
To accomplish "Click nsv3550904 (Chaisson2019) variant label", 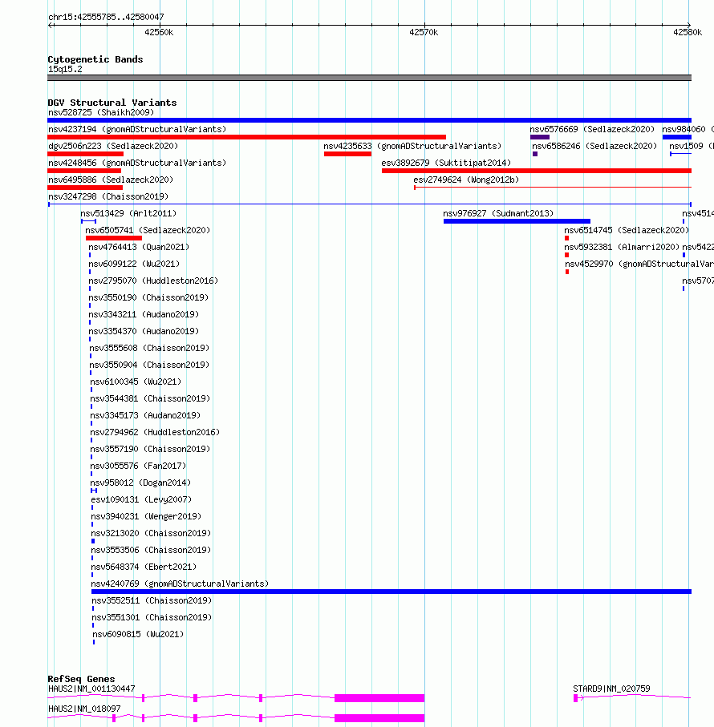I will [149, 365].
